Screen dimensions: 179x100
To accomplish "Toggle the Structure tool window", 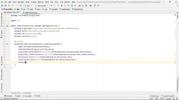I will point(1,88).
